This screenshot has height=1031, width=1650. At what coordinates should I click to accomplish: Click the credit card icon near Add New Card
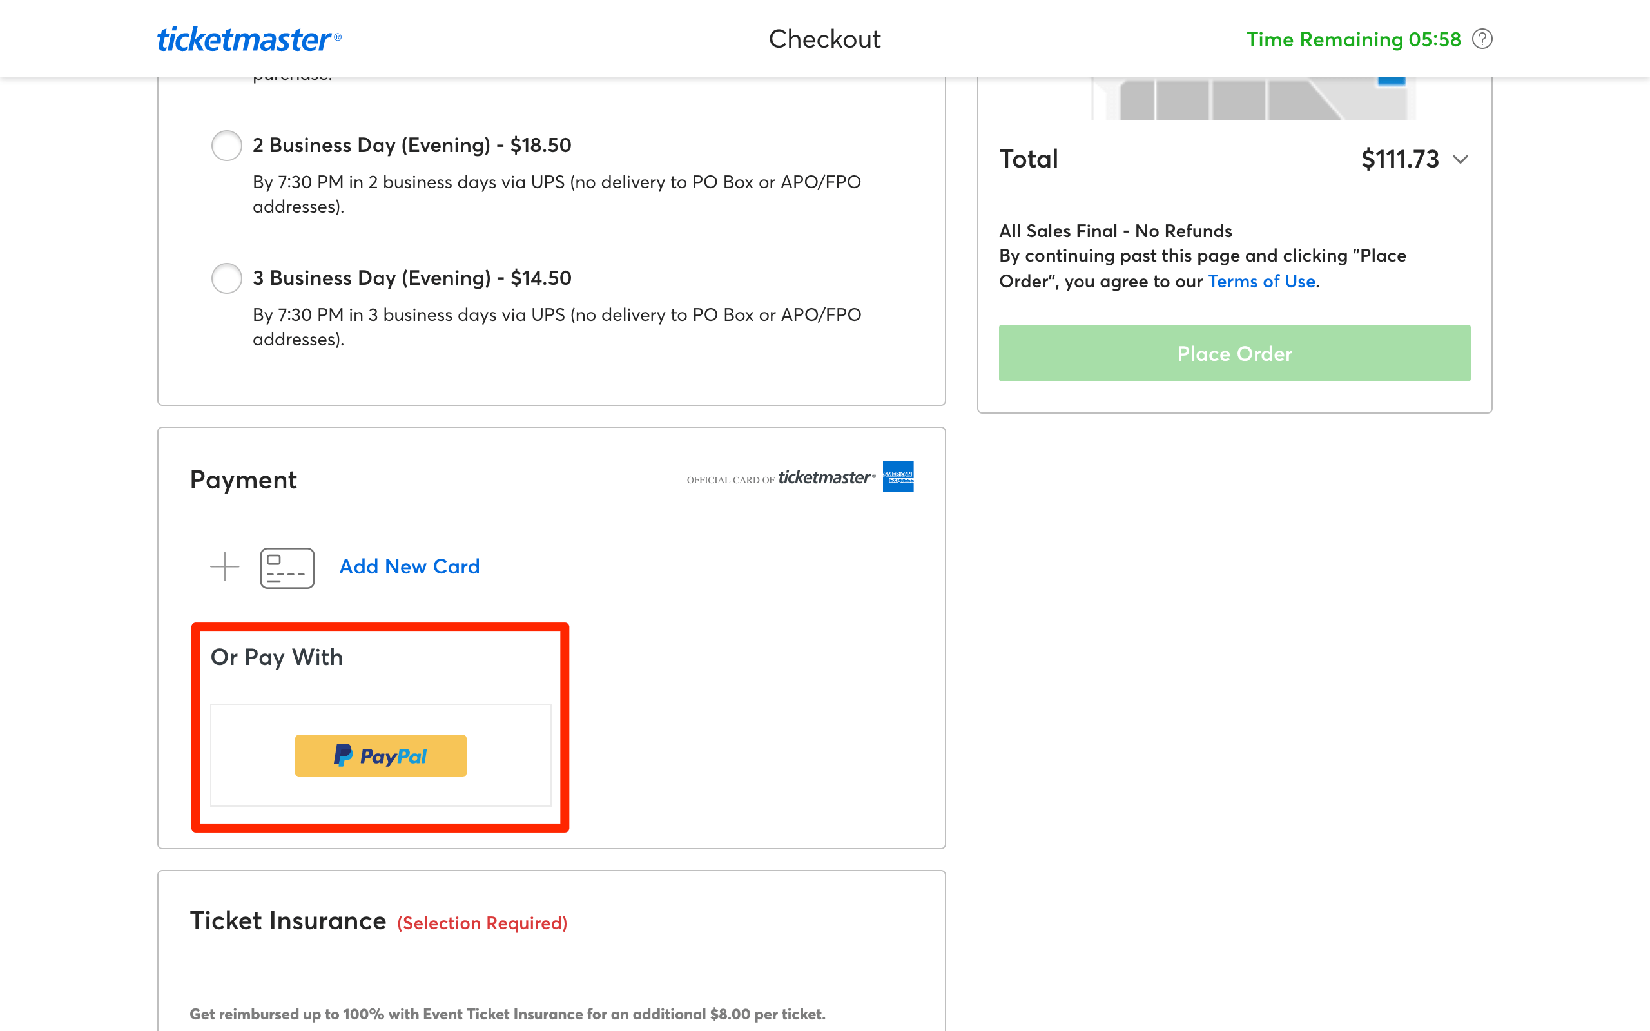click(x=286, y=567)
